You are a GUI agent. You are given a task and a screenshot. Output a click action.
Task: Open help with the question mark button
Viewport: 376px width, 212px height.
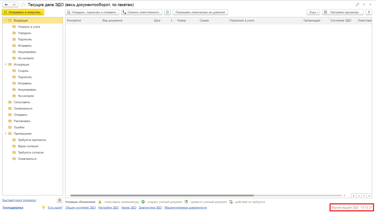[369, 12]
